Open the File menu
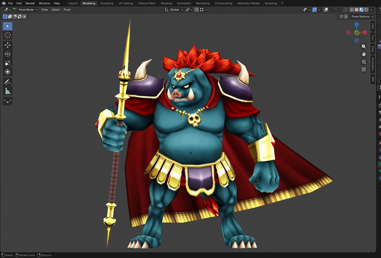This screenshot has height=258, width=381. 10,3
